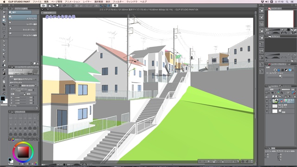This screenshot has width=297, height=167.
Task: Select the Text tool
Action: pyautogui.click(x=4, y=86)
